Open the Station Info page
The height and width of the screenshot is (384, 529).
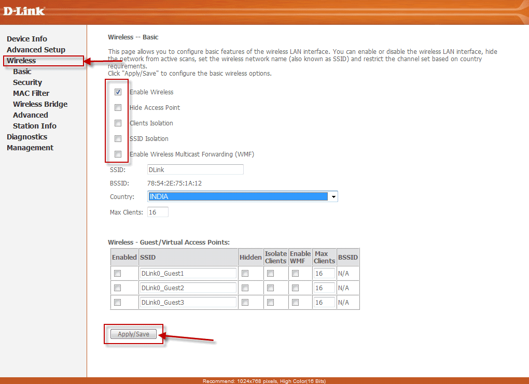[x=34, y=125]
